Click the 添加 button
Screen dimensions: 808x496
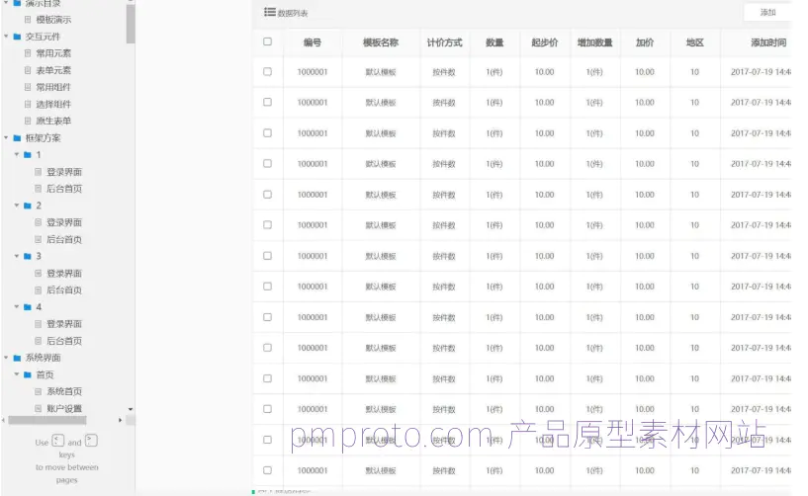pyautogui.click(x=767, y=13)
